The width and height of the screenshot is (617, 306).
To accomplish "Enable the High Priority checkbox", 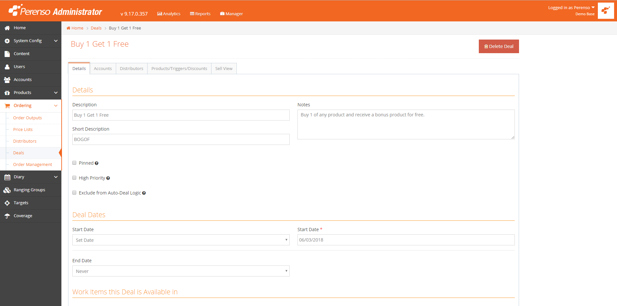I will click(x=74, y=178).
